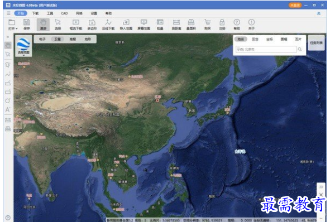Click the hamburger menu icon
The image size is (330, 222).
8,13
